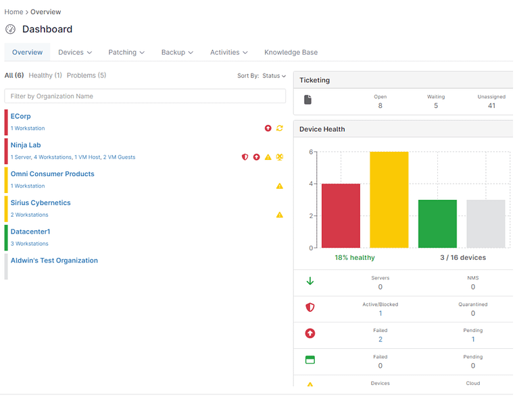The width and height of the screenshot is (519, 407).
Task: Select the Overview tab
Action: pos(27,52)
